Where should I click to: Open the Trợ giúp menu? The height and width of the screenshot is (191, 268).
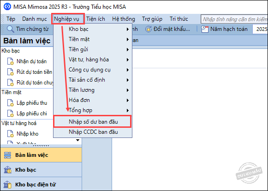(x=152, y=19)
